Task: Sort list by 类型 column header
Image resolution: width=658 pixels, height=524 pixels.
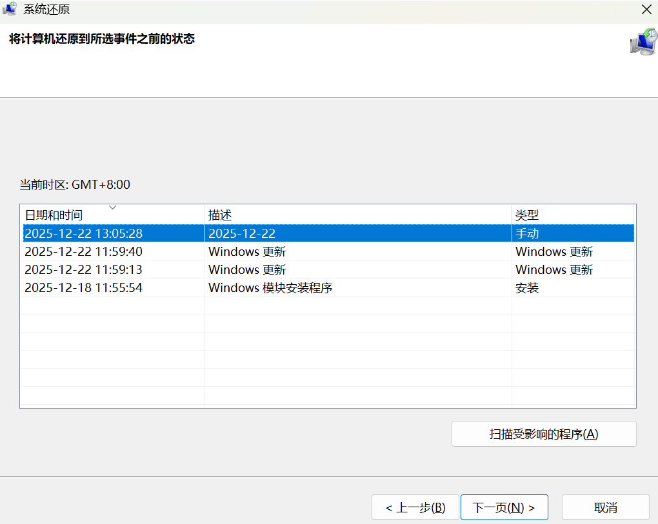Action: coord(526,215)
